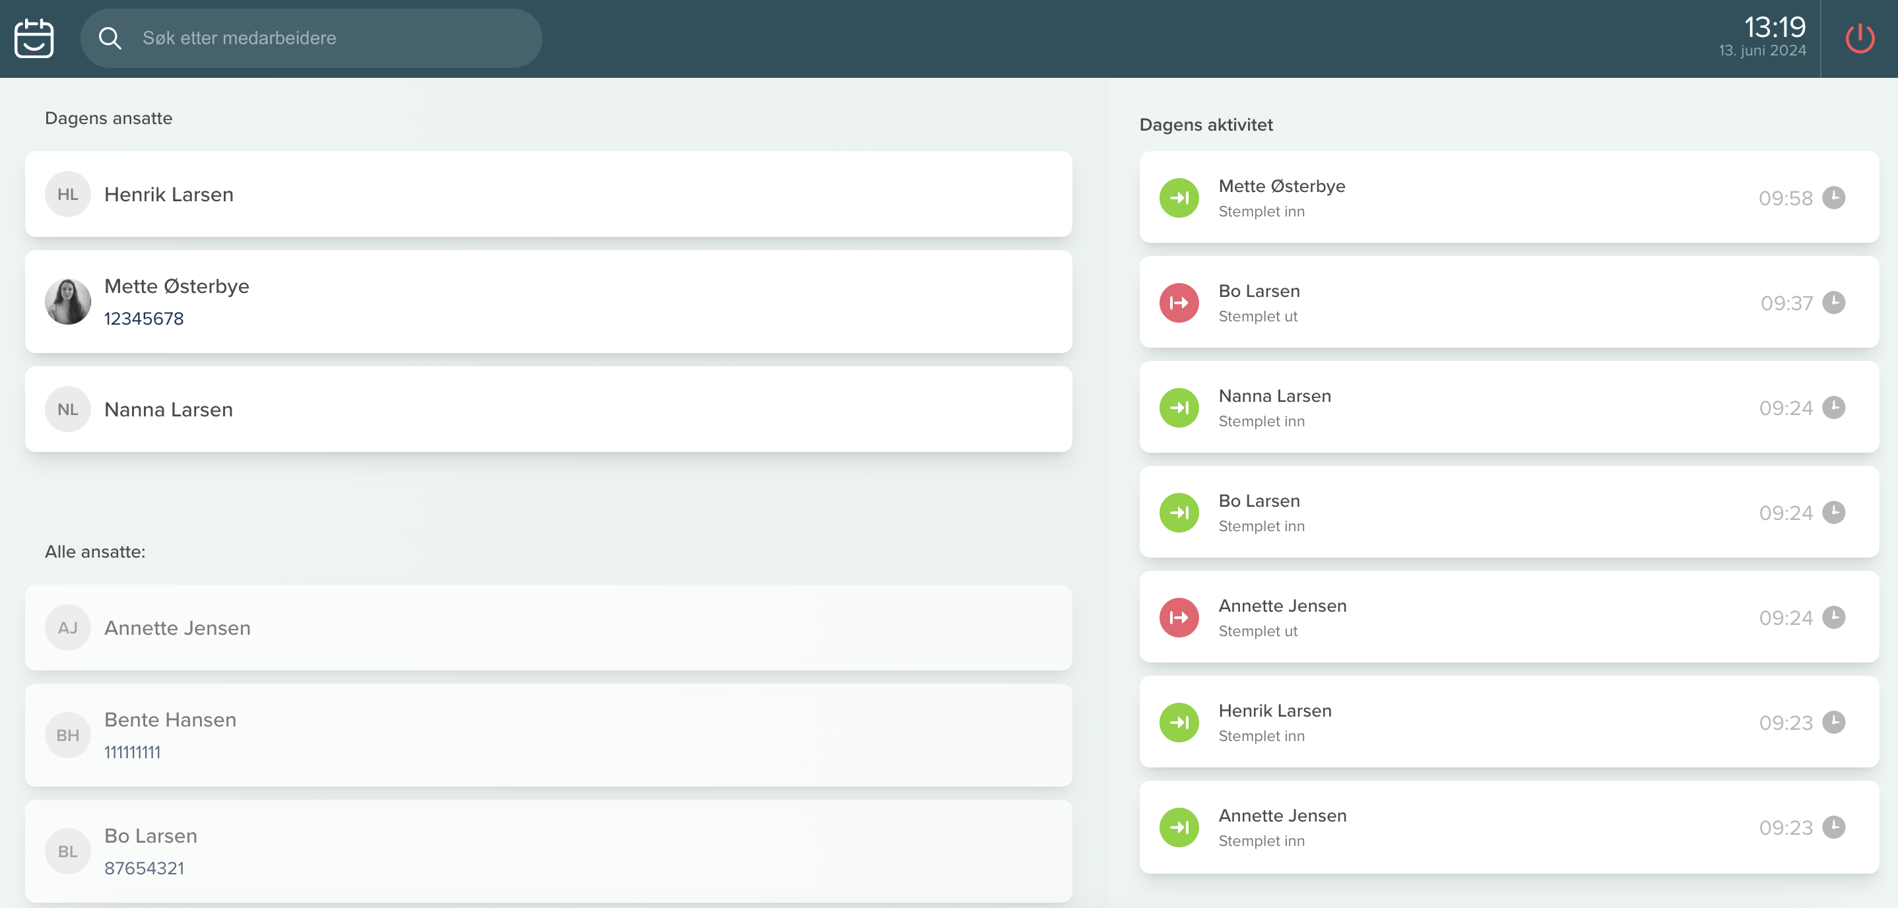Focus the 'Søk etter medarbeidere' search field

[x=311, y=38]
